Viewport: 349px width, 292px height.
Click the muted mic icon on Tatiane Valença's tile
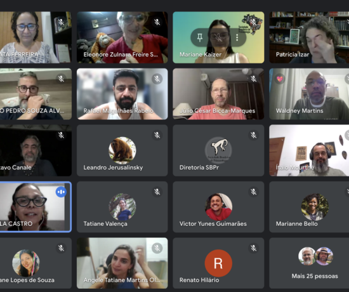coord(157,192)
